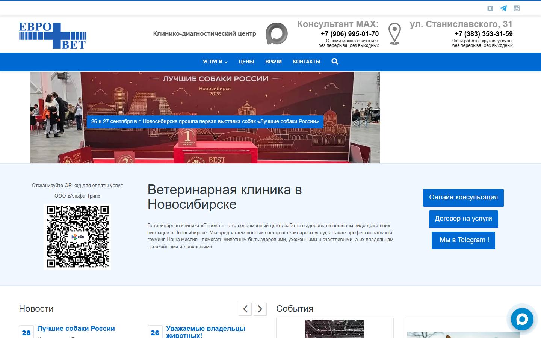Image resolution: width=541 pixels, height=338 pixels.
Task: Click the Мы в Telegram ! button
Action: click(463, 240)
